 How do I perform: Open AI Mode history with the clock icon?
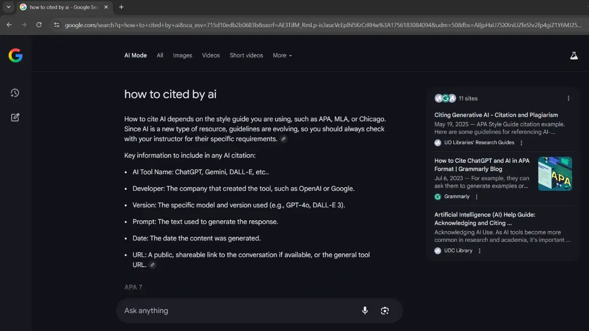coord(14,93)
